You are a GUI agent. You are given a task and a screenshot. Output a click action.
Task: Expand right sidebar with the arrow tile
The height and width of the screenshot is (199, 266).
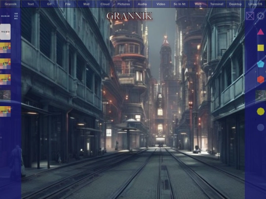(x=261, y=96)
